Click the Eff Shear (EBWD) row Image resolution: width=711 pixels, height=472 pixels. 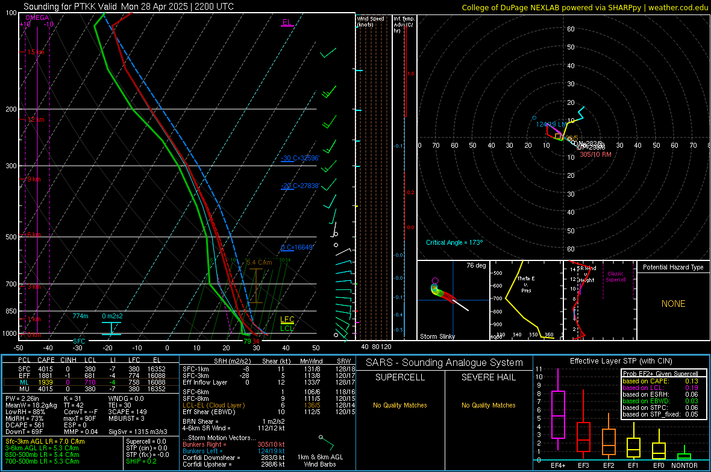coord(269,412)
